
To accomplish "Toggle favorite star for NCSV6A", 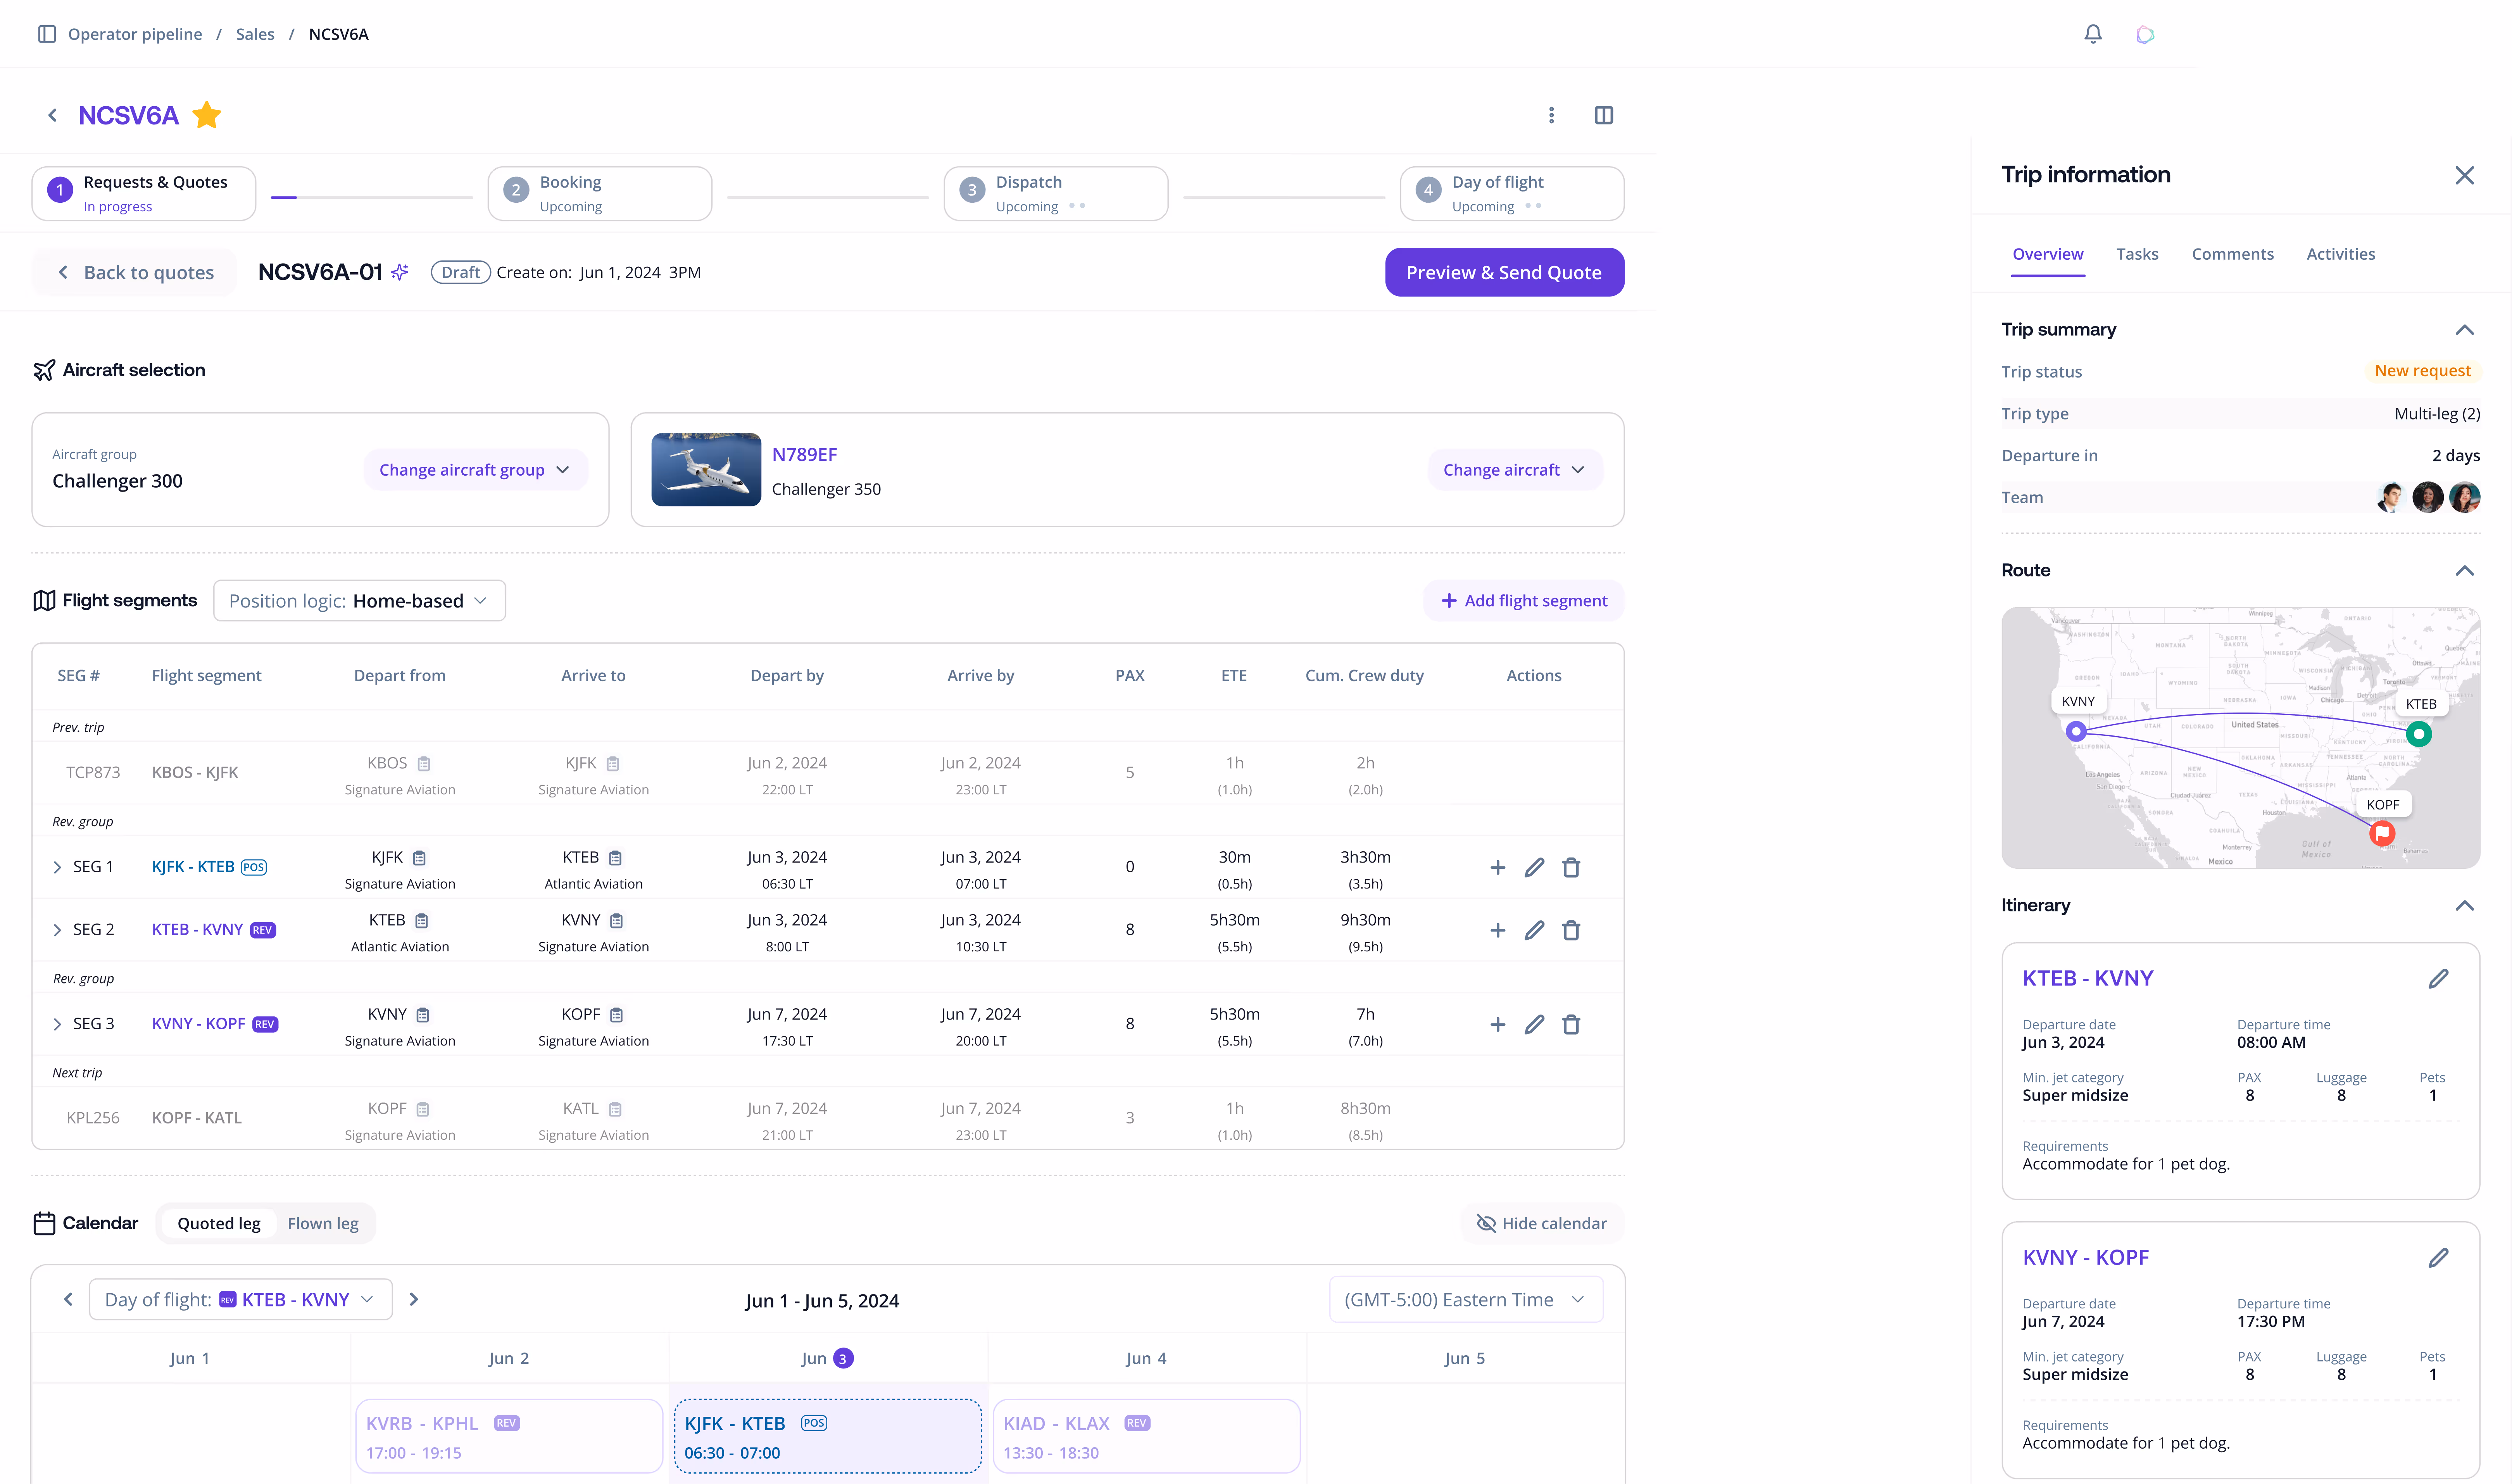I will tap(207, 115).
